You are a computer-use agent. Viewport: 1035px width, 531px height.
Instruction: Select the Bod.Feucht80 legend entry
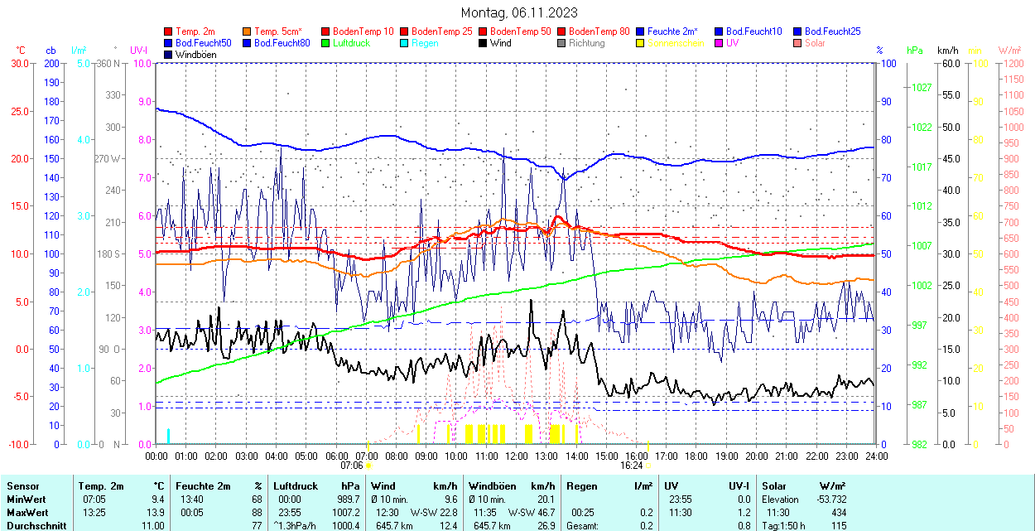[x=282, y=43]
